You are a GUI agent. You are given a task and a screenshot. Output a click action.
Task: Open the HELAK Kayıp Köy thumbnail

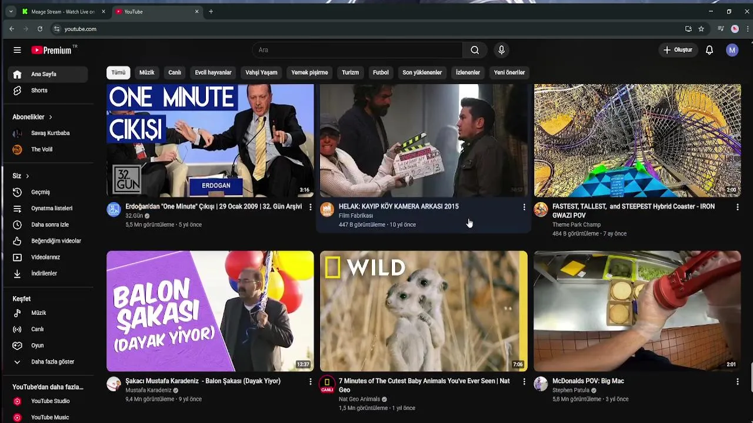424,140
